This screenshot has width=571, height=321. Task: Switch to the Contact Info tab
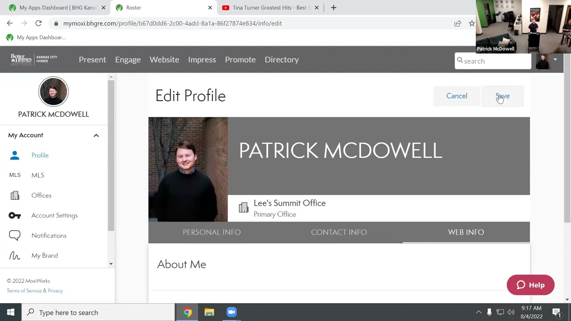pos(339,232)
